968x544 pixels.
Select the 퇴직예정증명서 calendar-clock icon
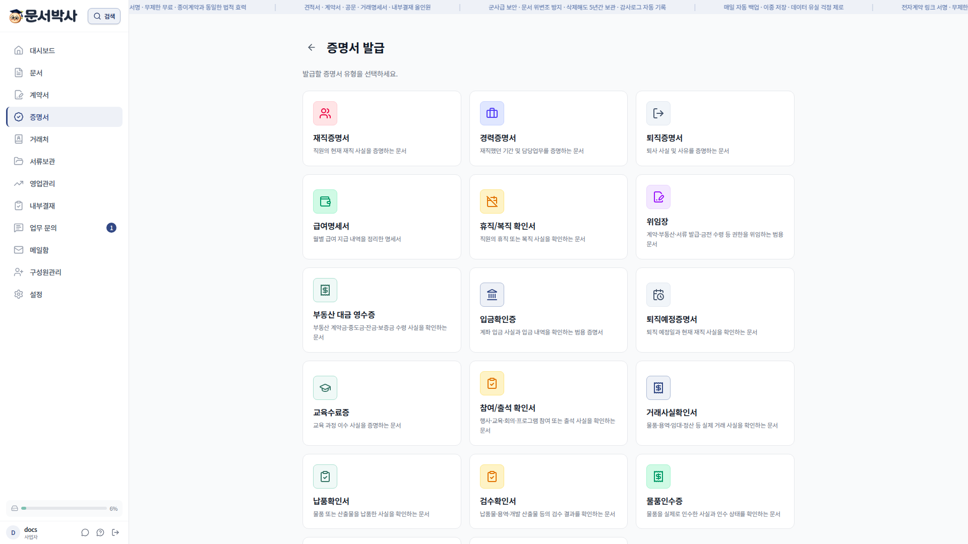[658, 295]
